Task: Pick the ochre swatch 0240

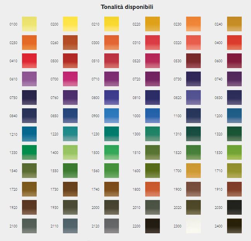Action: click(234, 24)
